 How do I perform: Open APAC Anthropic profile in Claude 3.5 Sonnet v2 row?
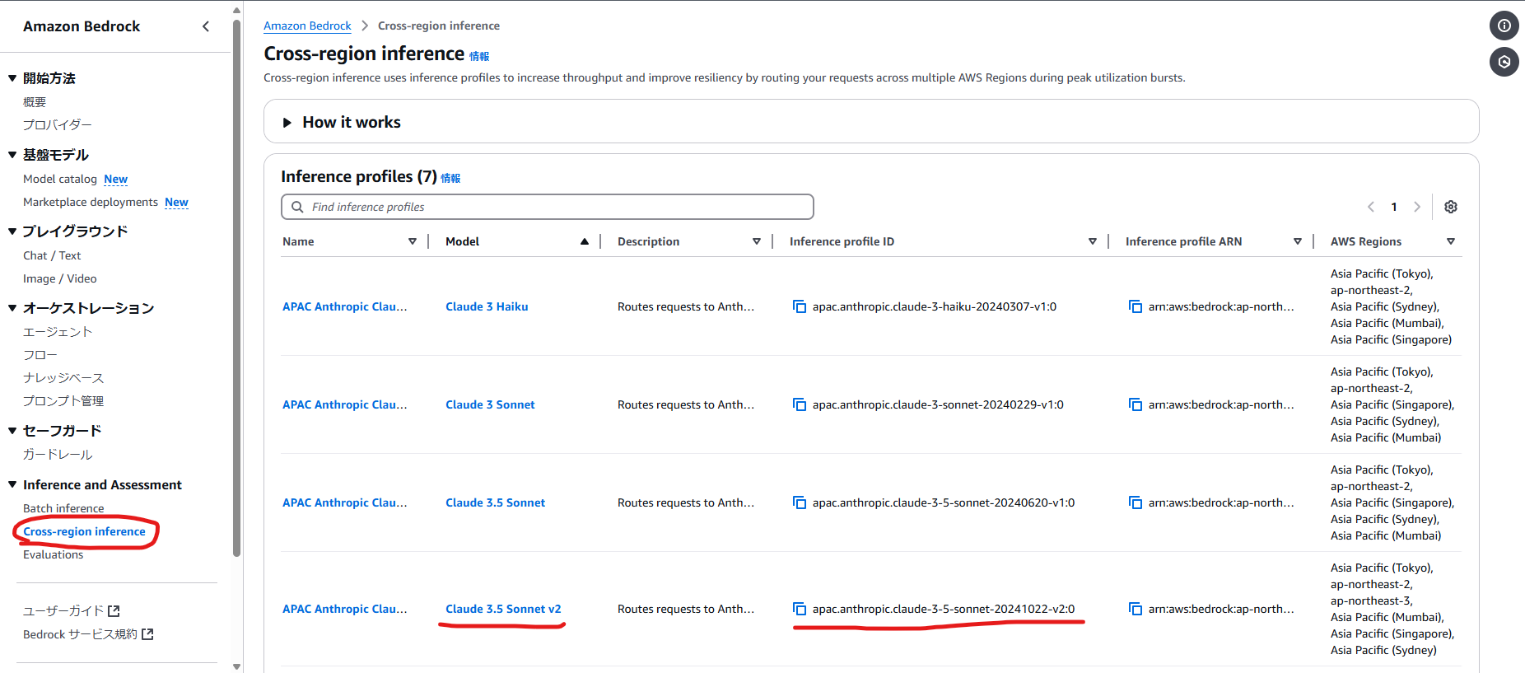(x=345, y=609)
